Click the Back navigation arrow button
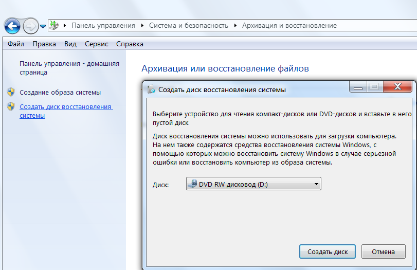Viewport: 417px width, 270px height. click(x=12, y=25)
